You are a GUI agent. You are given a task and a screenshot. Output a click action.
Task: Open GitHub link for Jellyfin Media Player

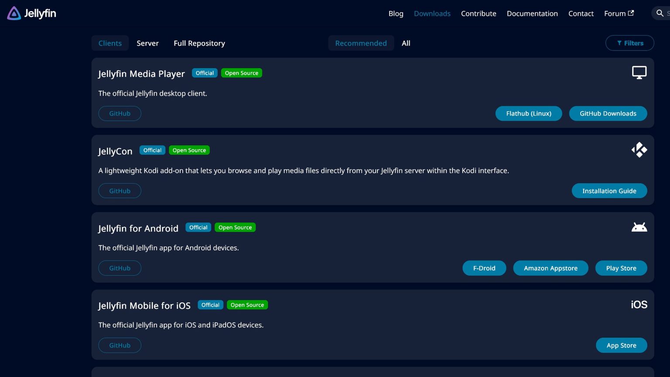(120, 113)
